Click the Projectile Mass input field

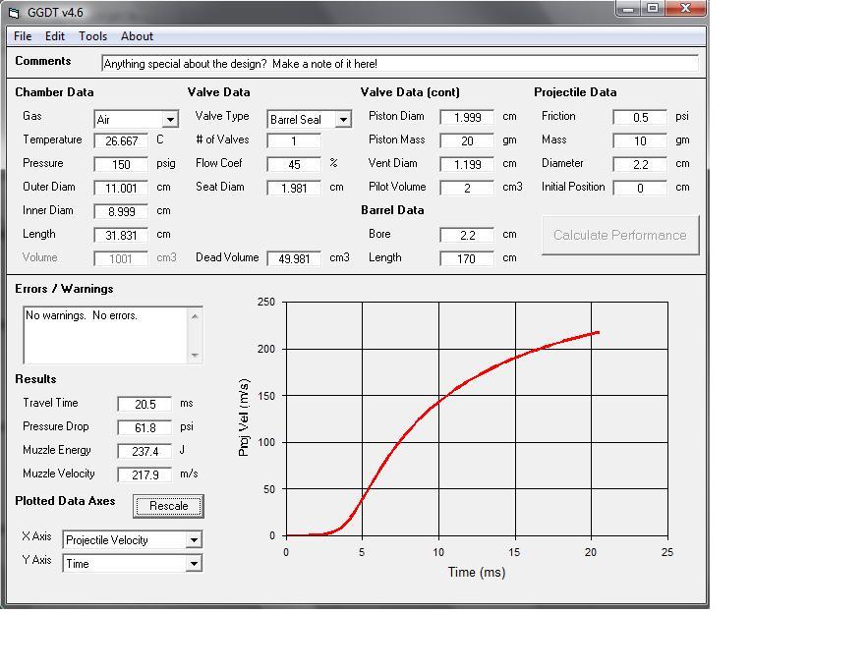(639, 140)
